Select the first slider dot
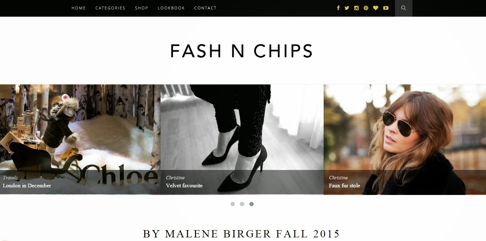Image resolution: width=486 pixels, height=241 pixels. point(233,204)
